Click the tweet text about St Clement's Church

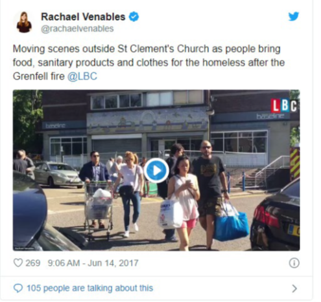149,62
